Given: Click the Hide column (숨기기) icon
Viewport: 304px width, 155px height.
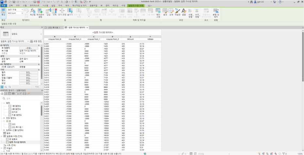Looking at the screenshot, I should coord(70,12).
